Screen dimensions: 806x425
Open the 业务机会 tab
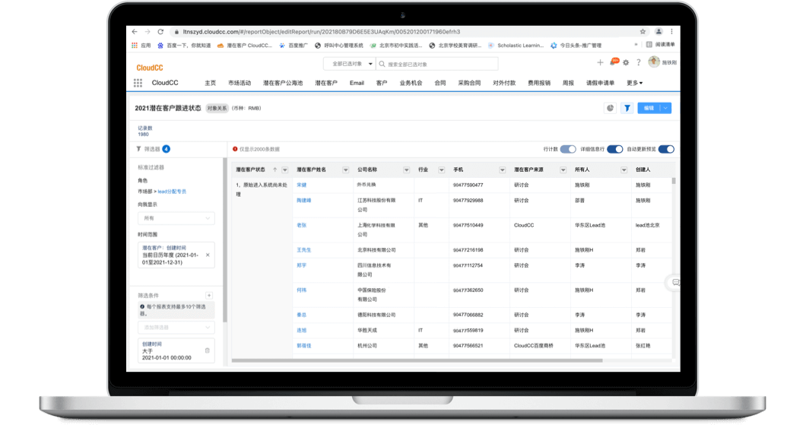pos(411,83)
